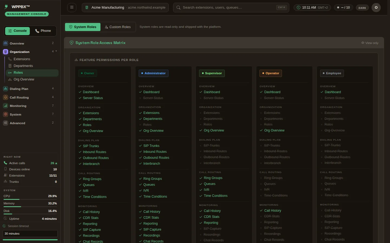Open the Overview section icon in sidebar
The height and width of the screenshot is (243, 390).
click(x=5, y=43)
